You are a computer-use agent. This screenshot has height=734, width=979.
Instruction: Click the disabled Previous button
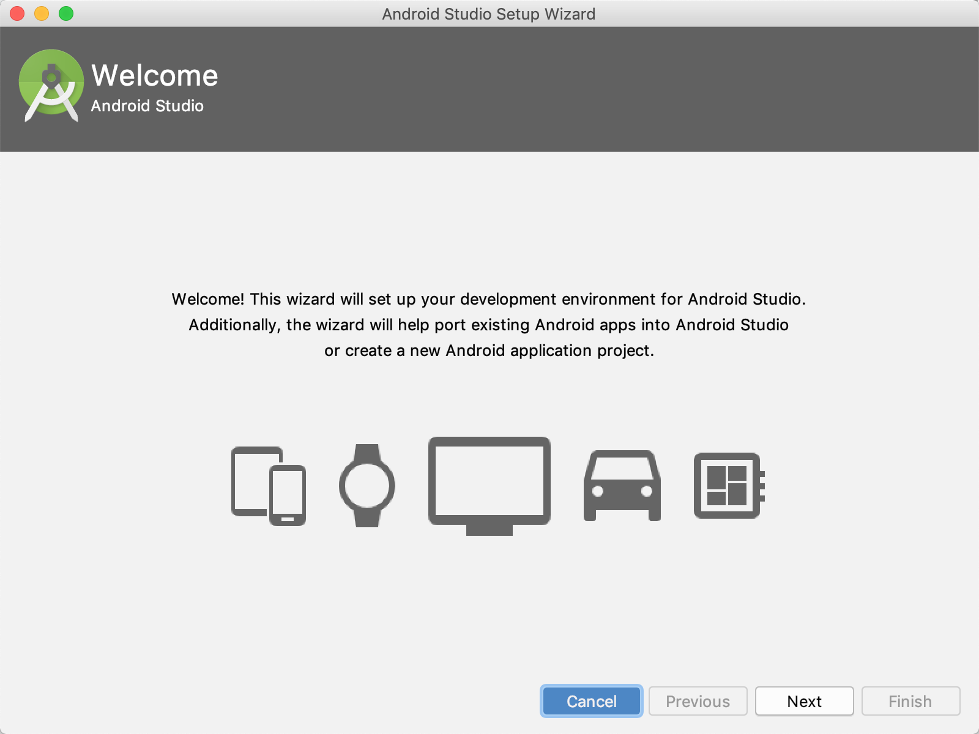point(698,701)
